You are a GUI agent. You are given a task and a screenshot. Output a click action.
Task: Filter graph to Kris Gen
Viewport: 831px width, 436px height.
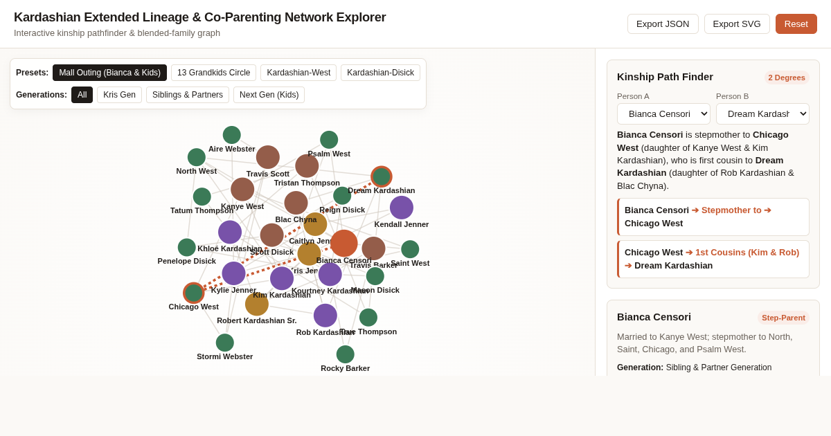click(x=119, y=95)
